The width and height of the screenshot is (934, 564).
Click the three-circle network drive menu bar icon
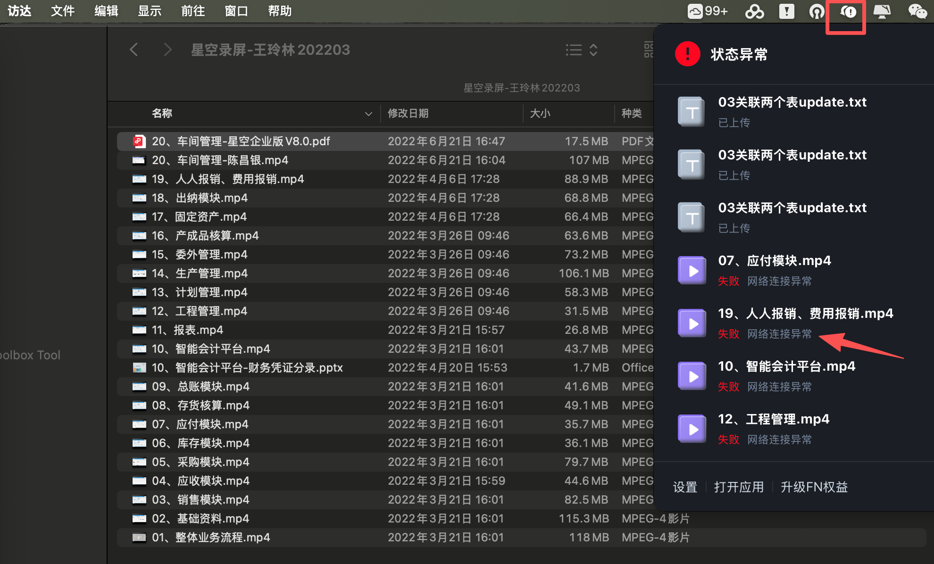754,11
